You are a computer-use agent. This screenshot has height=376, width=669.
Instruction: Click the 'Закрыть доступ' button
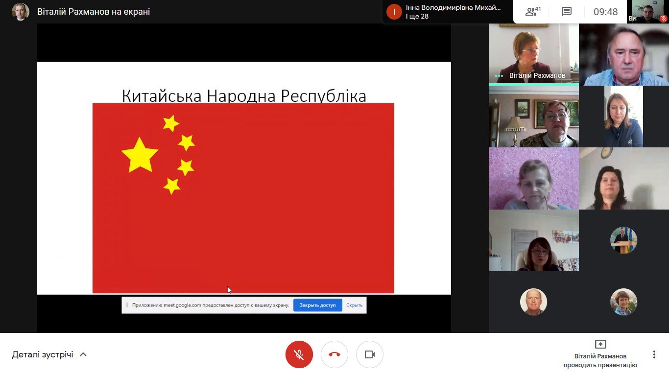coord(317,305)
